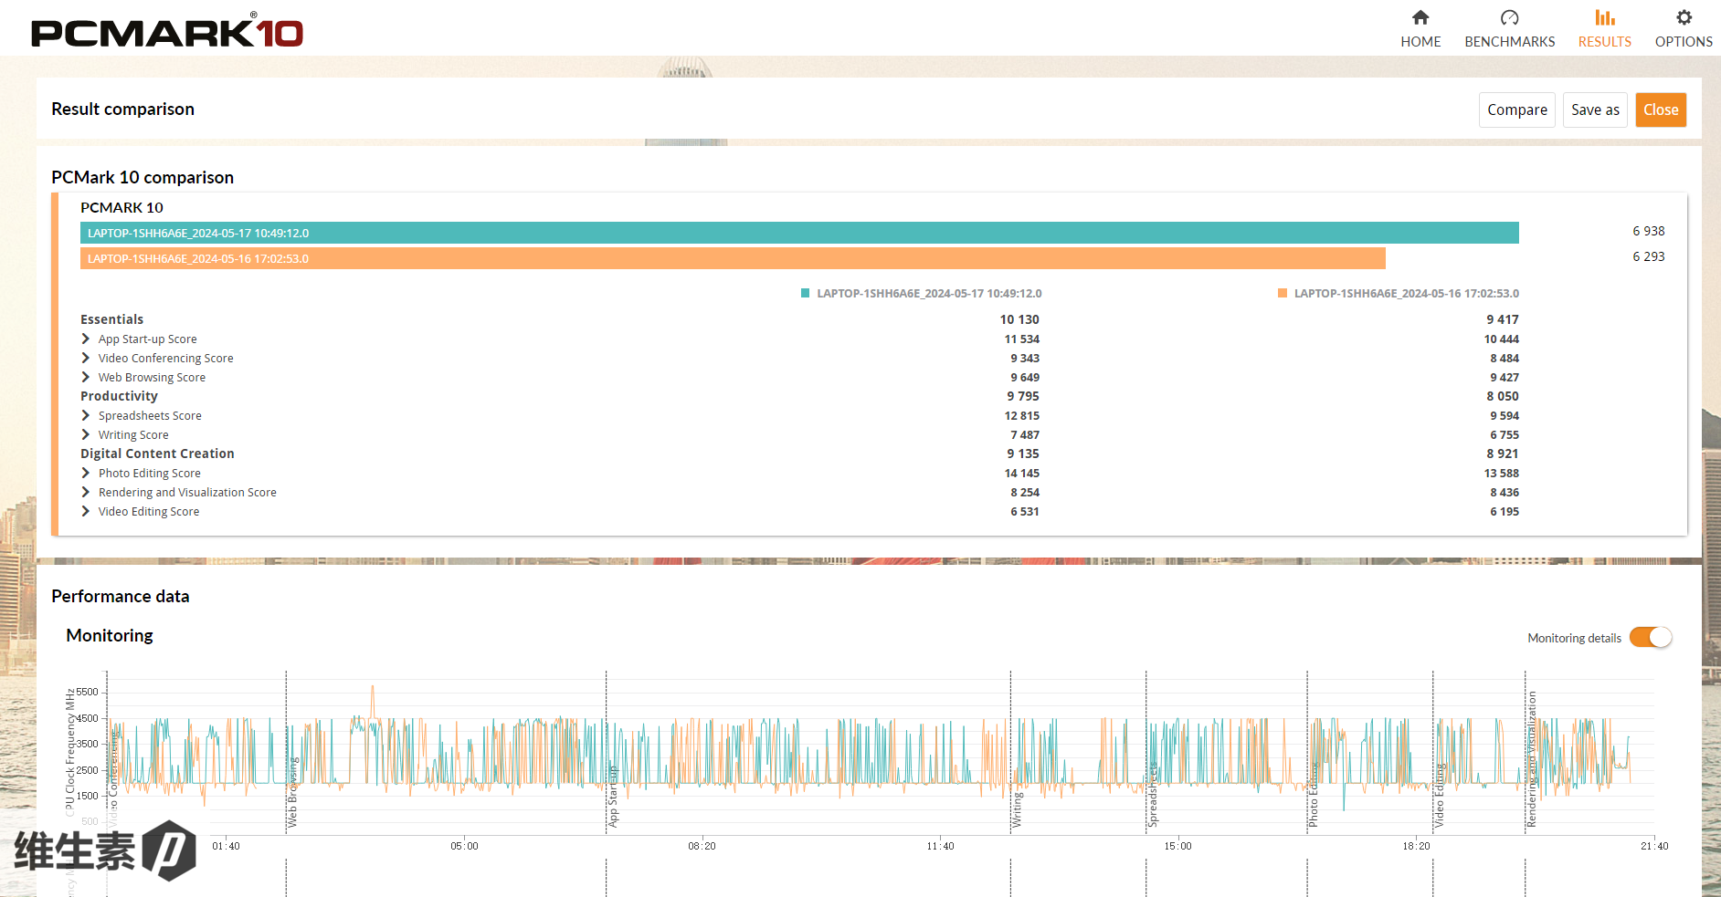Click the Save as button
1721x897 pixels.
(1595, 110)
